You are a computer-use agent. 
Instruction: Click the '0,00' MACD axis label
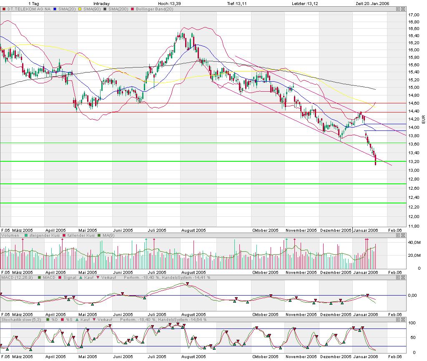tap(412, 295)
